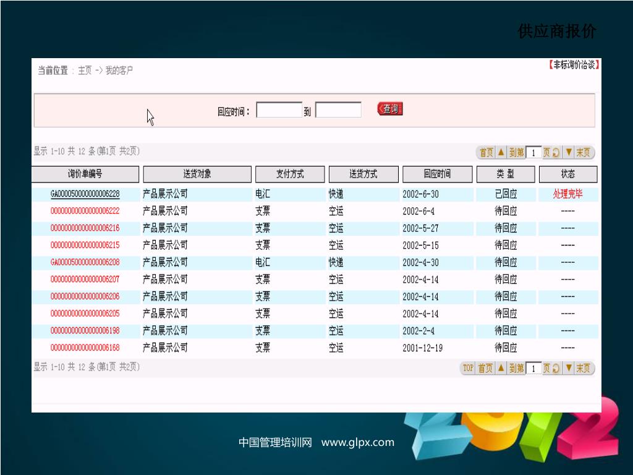Open 非标询价洽谈 link at top right

coord(573,64)
